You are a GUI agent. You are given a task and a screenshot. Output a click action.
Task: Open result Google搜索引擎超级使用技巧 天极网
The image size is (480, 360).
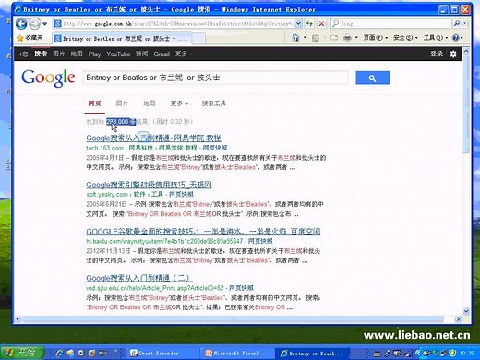pos(149,185)
